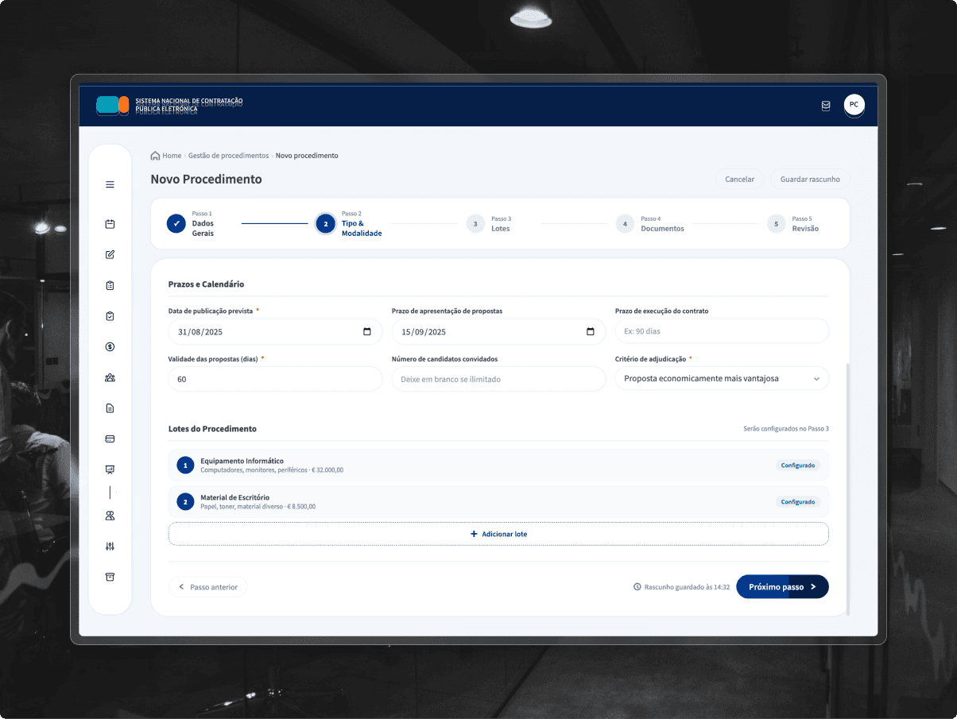
Task: Click 'Serão configurados no Passo 3' text
Action: tap(786, 428)
